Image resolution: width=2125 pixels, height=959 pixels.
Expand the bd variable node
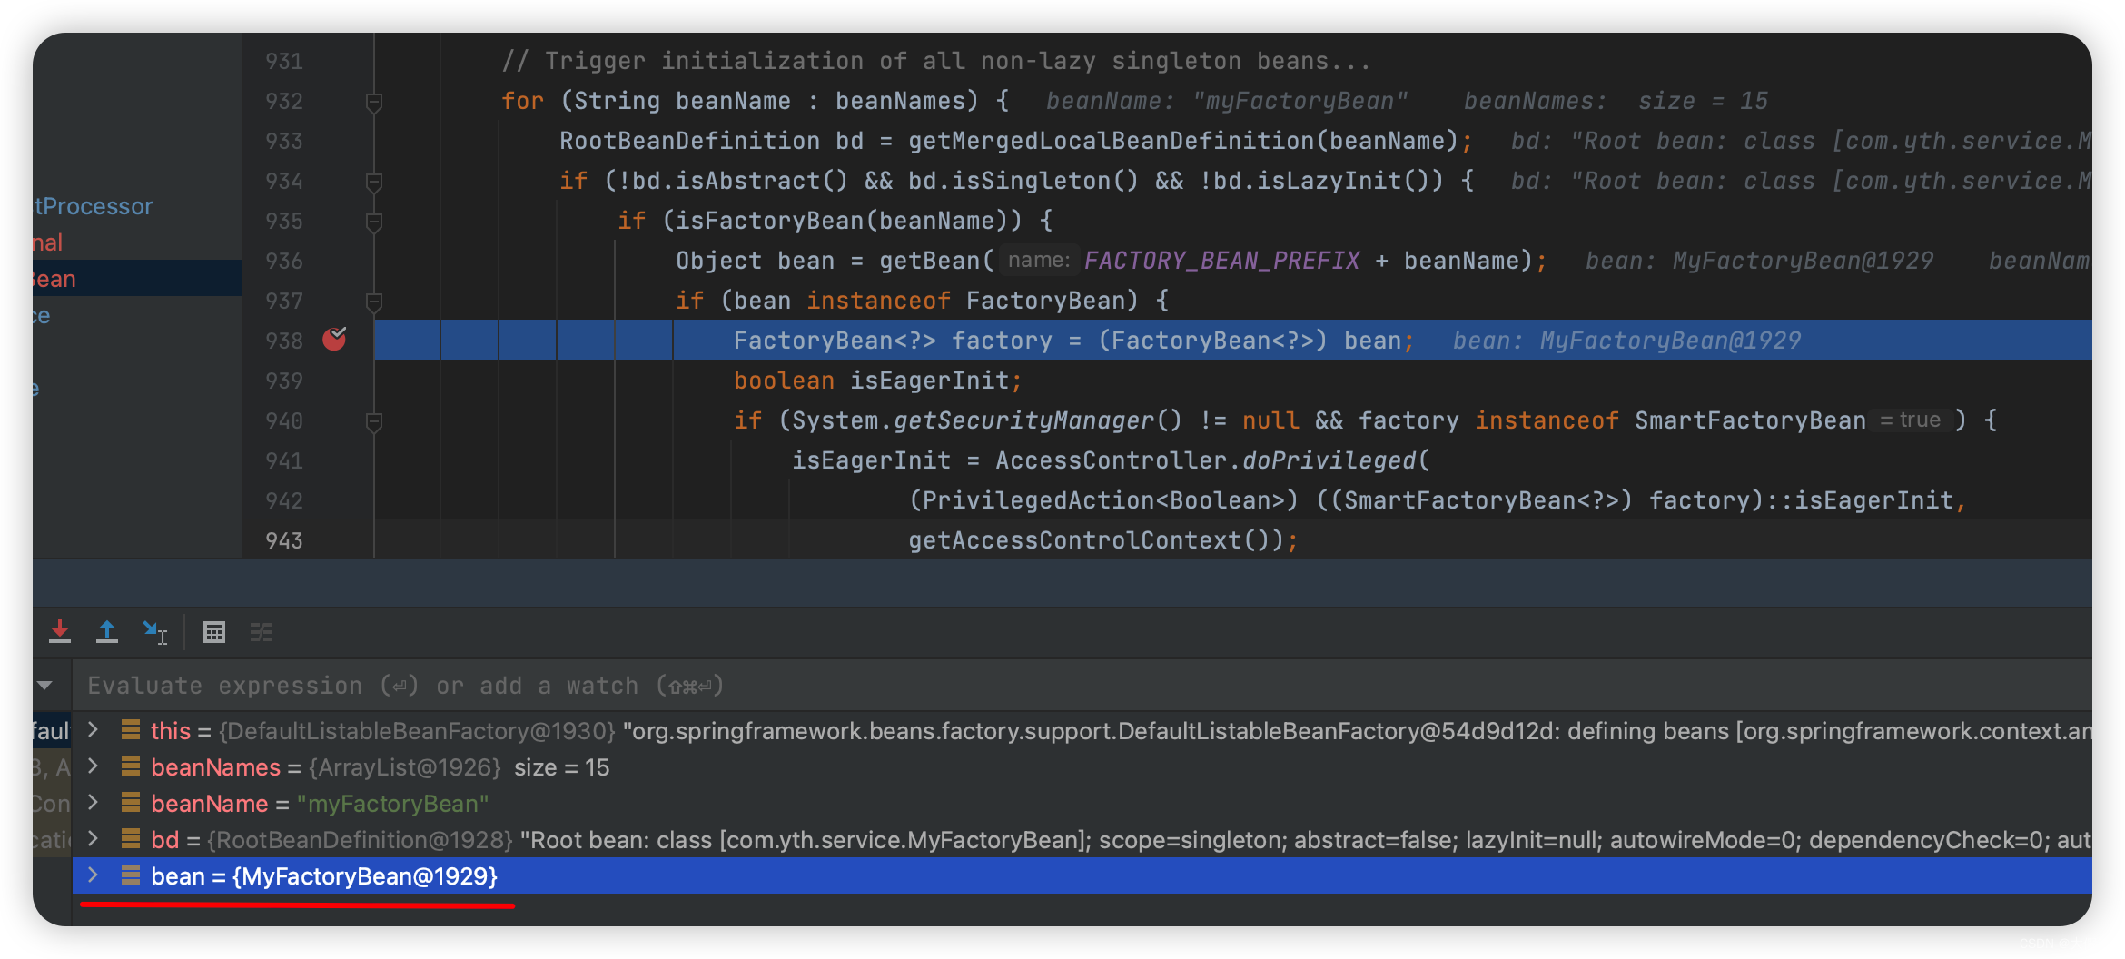tap(93, 838)
